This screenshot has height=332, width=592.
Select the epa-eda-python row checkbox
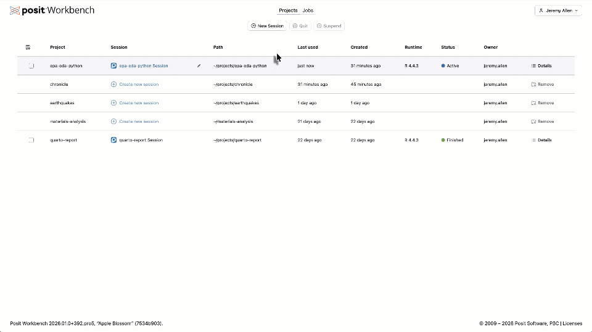point(31,65)
